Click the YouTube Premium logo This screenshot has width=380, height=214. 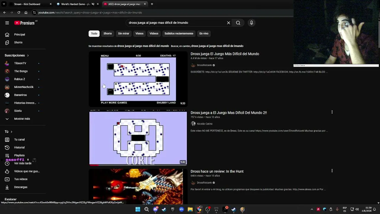(x=24, y=23)
